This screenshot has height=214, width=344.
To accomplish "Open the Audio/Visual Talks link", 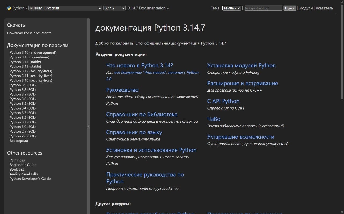I will 24,174.
